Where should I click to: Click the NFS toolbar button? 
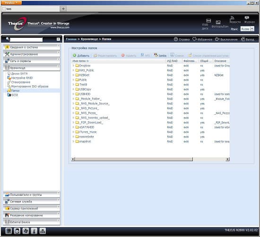pyautogui.click(x=145, y=55)
